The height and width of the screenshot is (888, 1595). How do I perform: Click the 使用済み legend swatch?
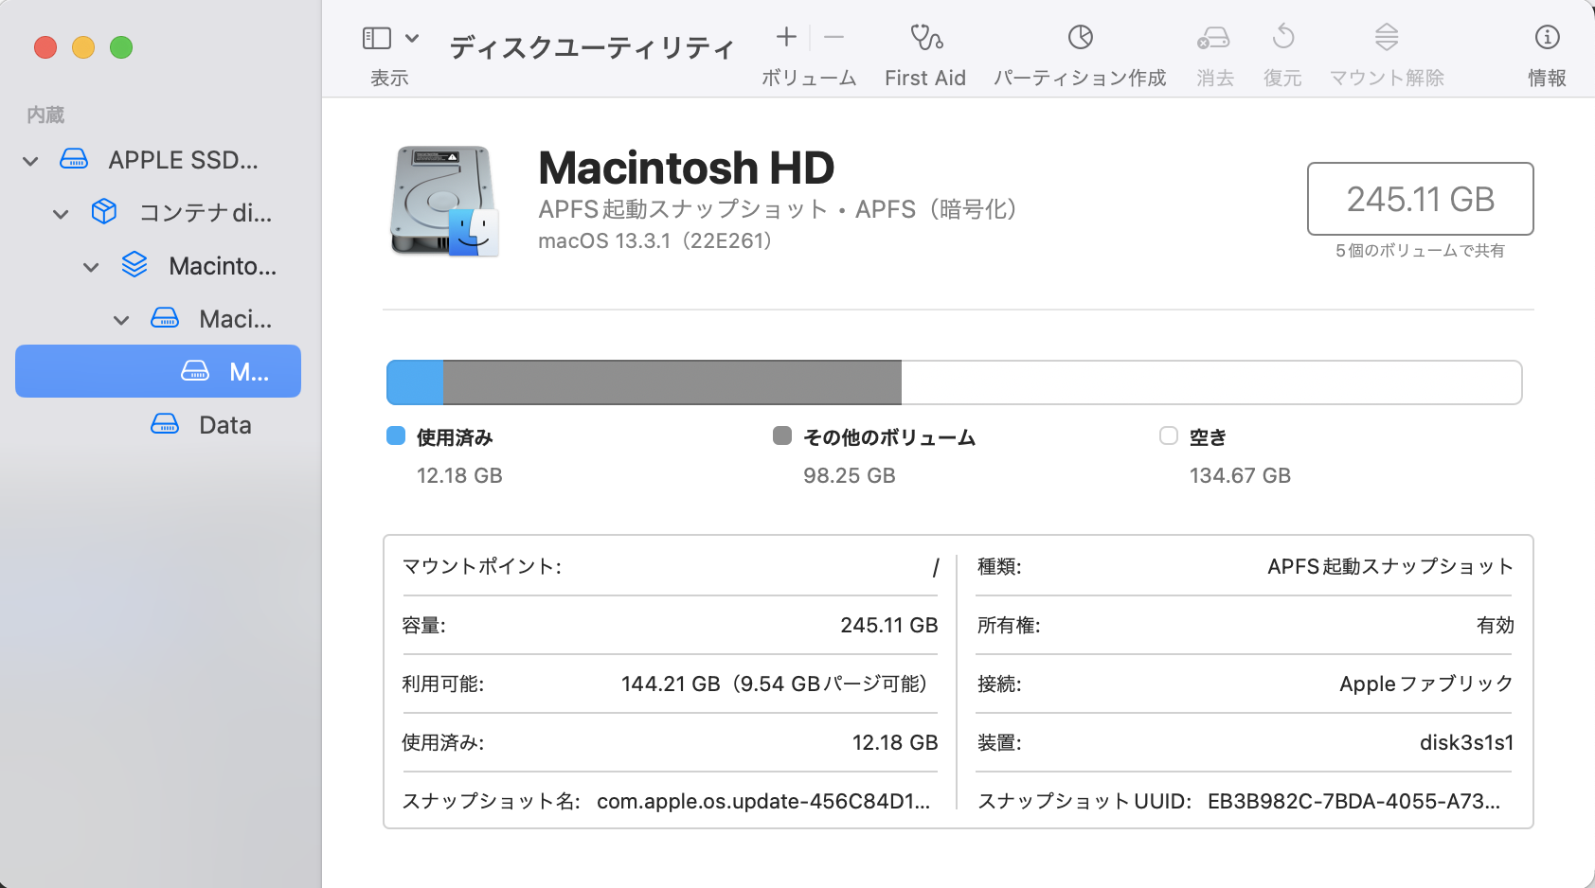point(395,436)
